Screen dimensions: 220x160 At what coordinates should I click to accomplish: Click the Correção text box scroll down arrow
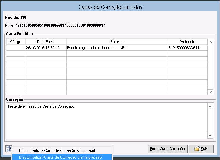point(210,135)
